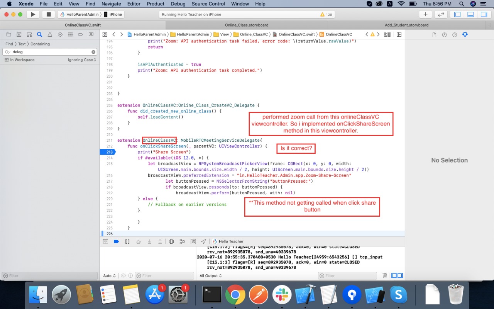
Task: Show the File inspector
Action: [x=434, y=35]
